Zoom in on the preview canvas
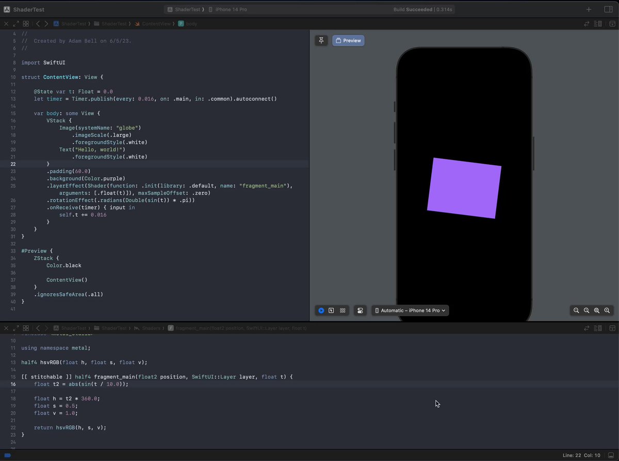The height and width of the screenshot is (461, 619). [607, 310]
